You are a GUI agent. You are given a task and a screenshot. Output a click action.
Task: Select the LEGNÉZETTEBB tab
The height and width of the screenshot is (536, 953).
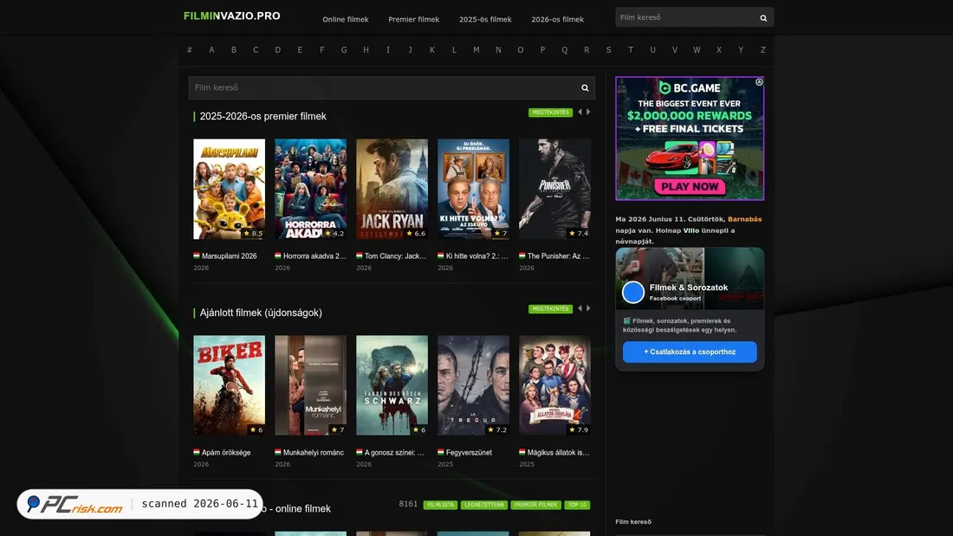pyautogui.click(x=483, y=505)
